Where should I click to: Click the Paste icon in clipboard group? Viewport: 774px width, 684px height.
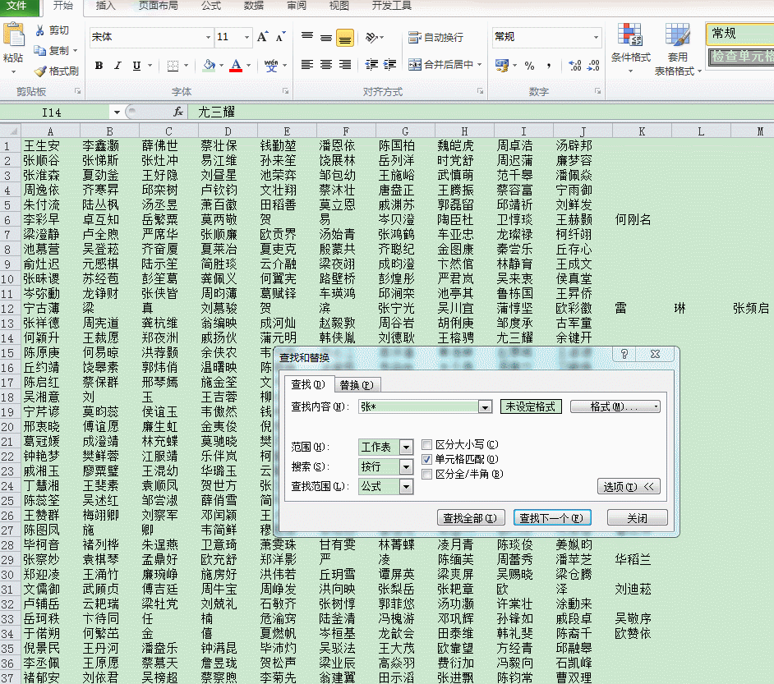point(13,35)
